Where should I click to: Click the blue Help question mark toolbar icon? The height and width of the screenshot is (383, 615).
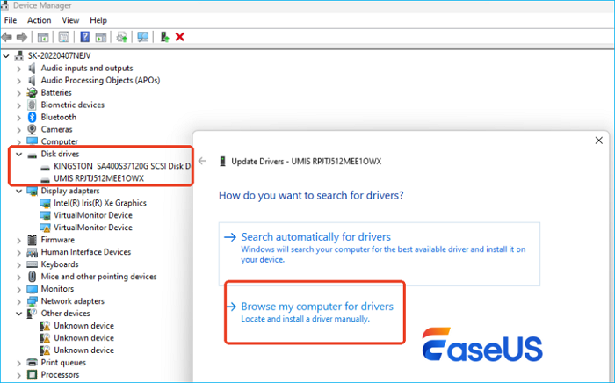pyautogui.click(x=85, y=37)
